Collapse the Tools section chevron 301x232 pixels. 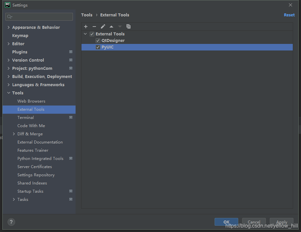pyautogui.click(x=9, y=93)
